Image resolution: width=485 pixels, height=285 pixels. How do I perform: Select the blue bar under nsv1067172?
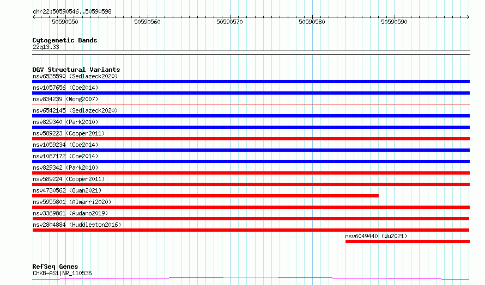[251, 162]
